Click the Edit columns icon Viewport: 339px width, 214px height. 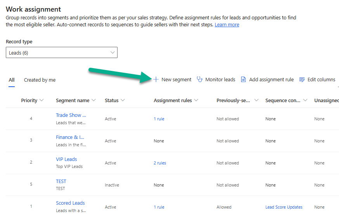(x=302, y=79)
